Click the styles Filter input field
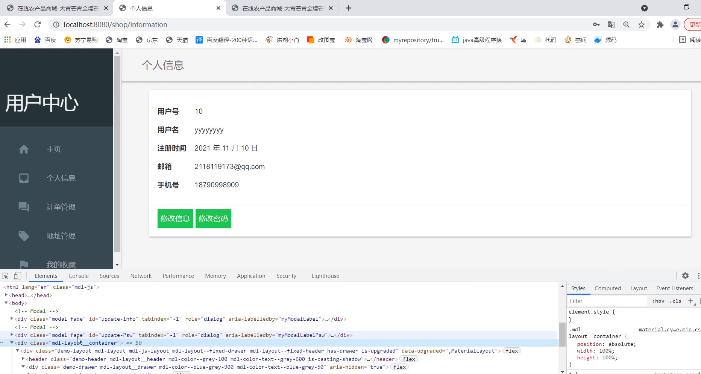This screenshot has width=701, height=374. (x=608, y=301)
